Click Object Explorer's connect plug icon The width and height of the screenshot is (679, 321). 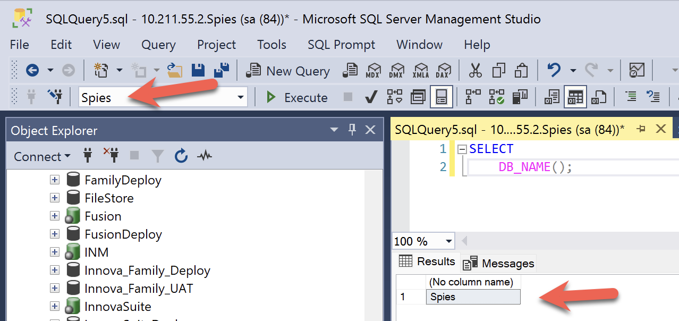point(88,156)
